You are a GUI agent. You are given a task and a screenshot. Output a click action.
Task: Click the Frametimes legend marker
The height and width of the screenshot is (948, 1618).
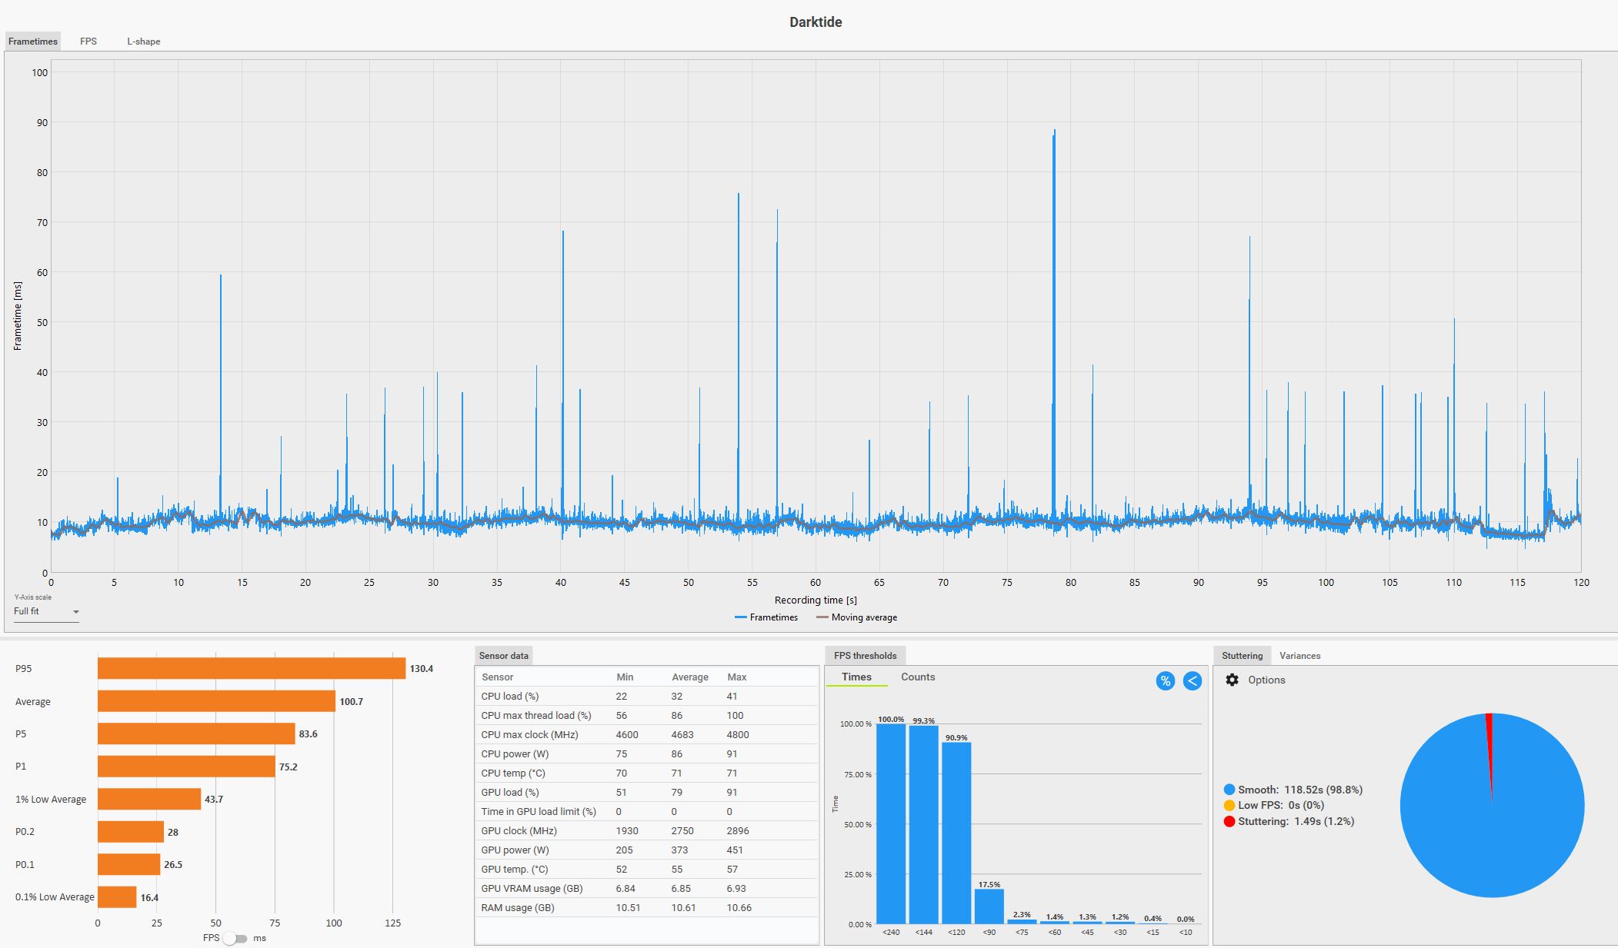pos(741,617)
